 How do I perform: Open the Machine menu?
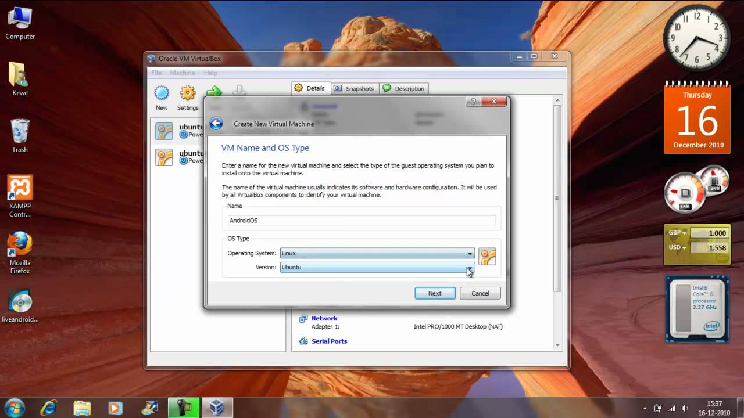pyautogui.click(x=183, y=73)
